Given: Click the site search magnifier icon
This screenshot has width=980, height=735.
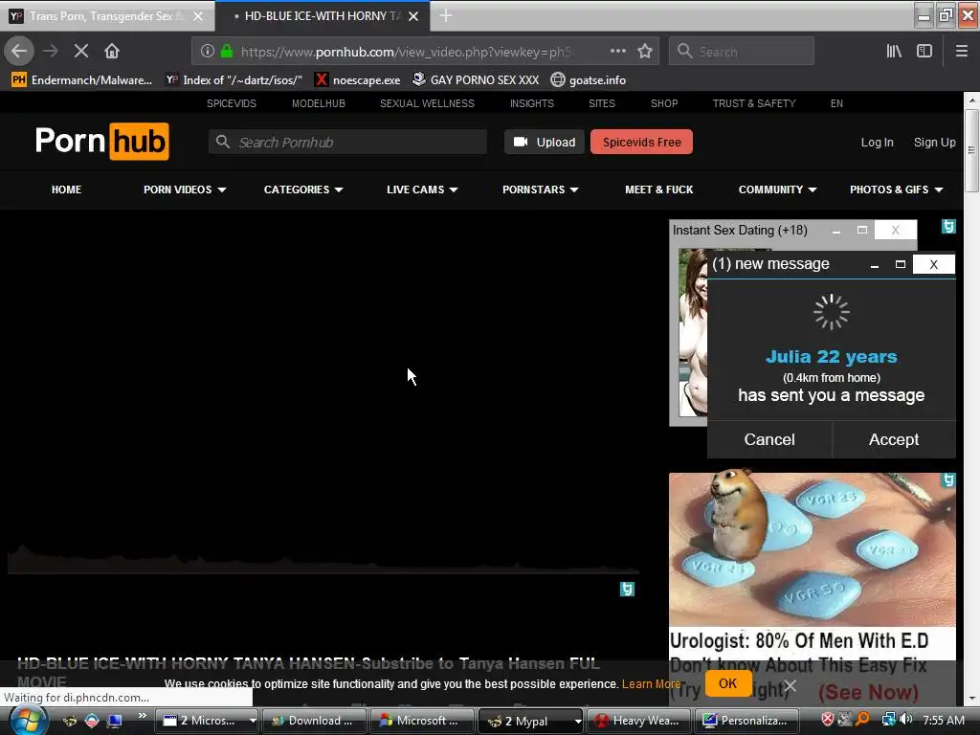Looking at the screenshot, I should (222, 142).
